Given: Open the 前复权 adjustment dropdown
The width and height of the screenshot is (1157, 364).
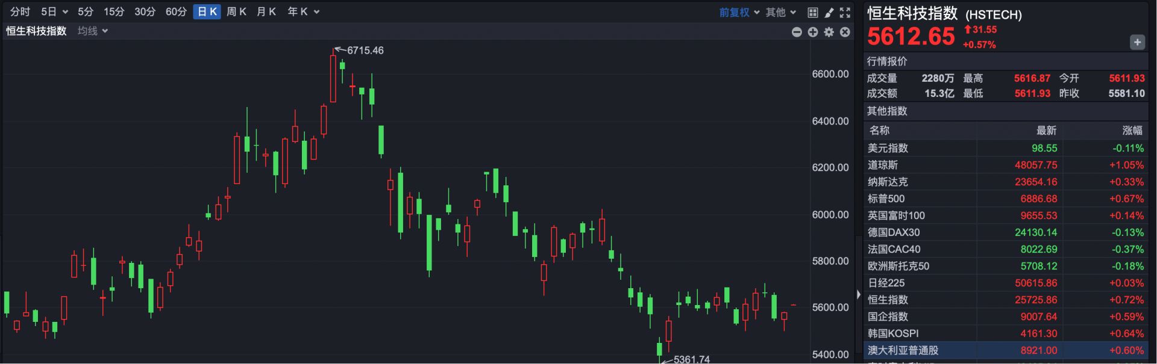Looking at the screenshot, I should pos(739,12).
